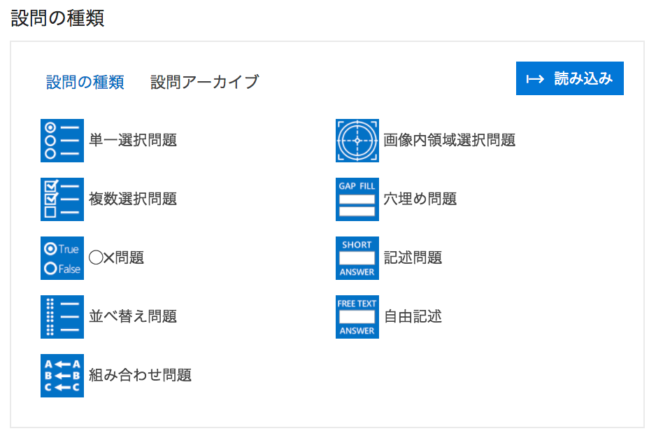Click the 組み合わせ問題 text link

pyautogui.click(x=140, y=376)
